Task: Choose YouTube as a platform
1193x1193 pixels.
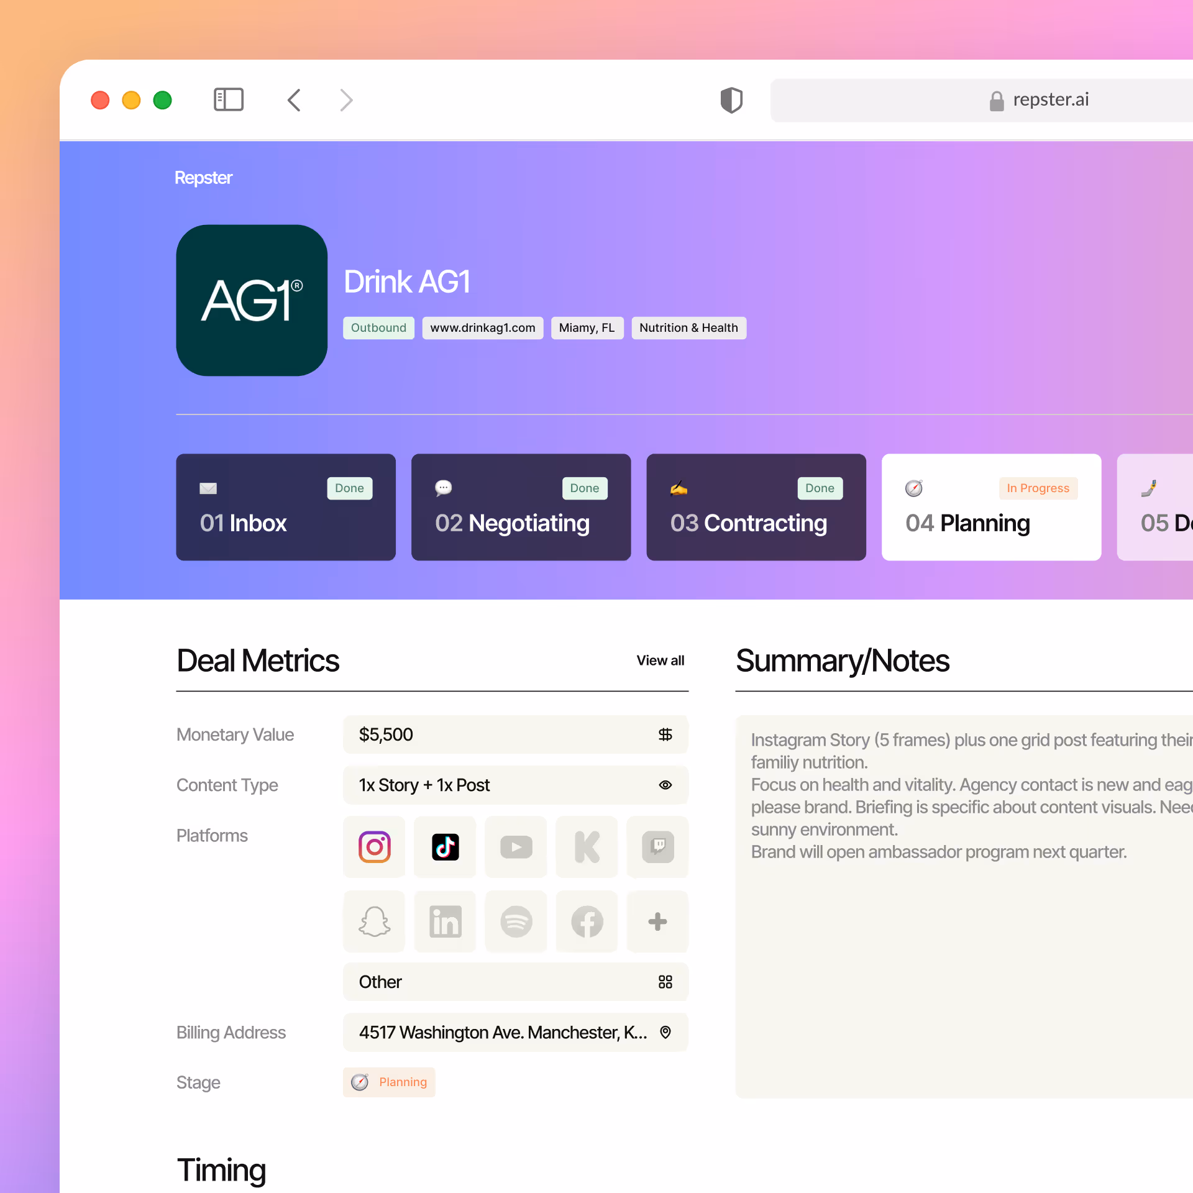Action: click(x=515, y=846)
